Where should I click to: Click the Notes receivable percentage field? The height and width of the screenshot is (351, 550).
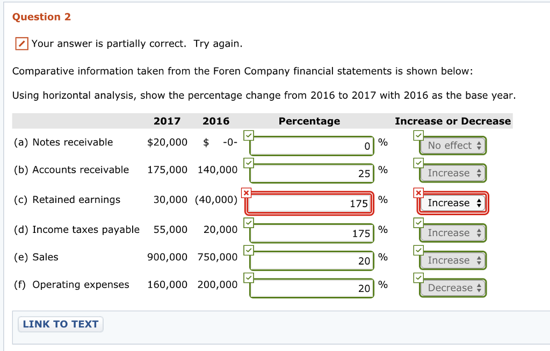point(312,146)
